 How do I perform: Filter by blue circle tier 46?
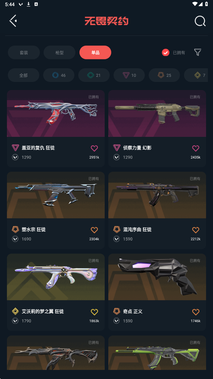coord(59,75)
